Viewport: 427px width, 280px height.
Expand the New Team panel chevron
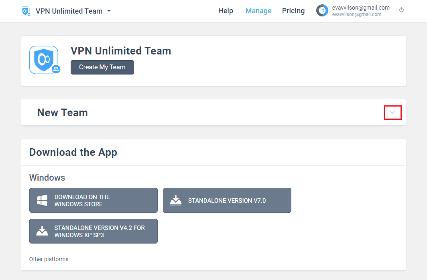(392, 113)
